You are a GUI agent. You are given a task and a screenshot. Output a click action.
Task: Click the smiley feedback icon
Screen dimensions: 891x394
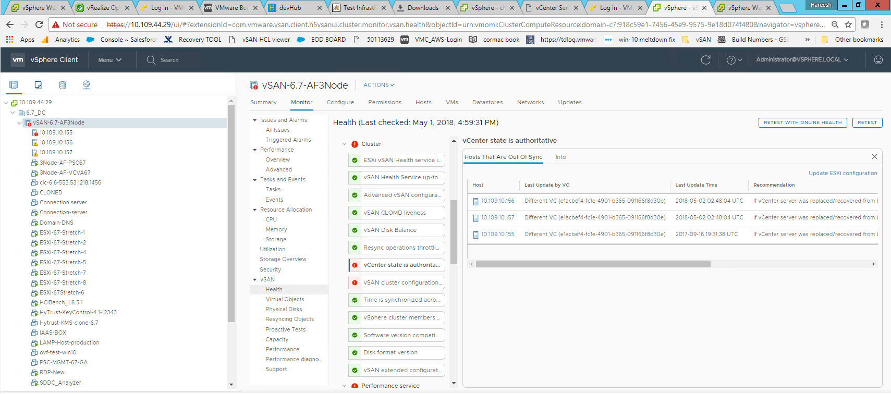pyautogui.click(x=878, y=60)
